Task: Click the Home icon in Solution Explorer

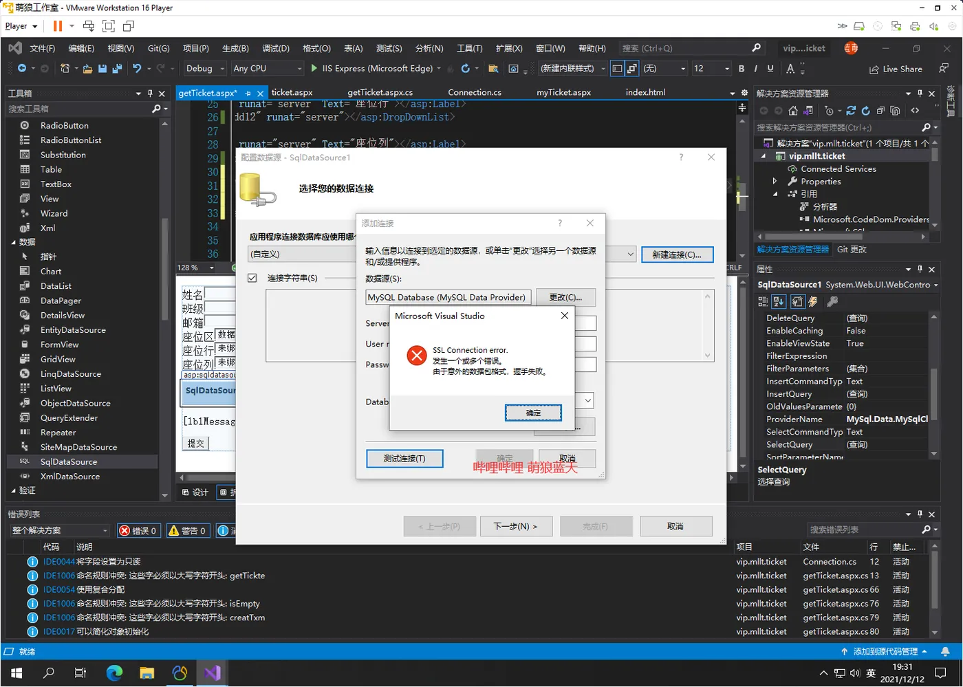Action: [793, 111]
